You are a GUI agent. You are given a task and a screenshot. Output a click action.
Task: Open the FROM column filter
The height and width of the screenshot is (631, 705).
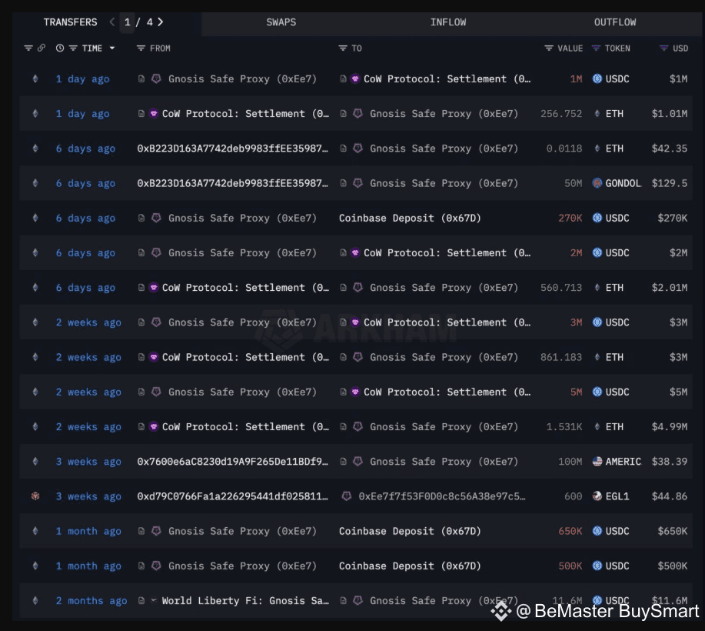[x=141, y=48]
